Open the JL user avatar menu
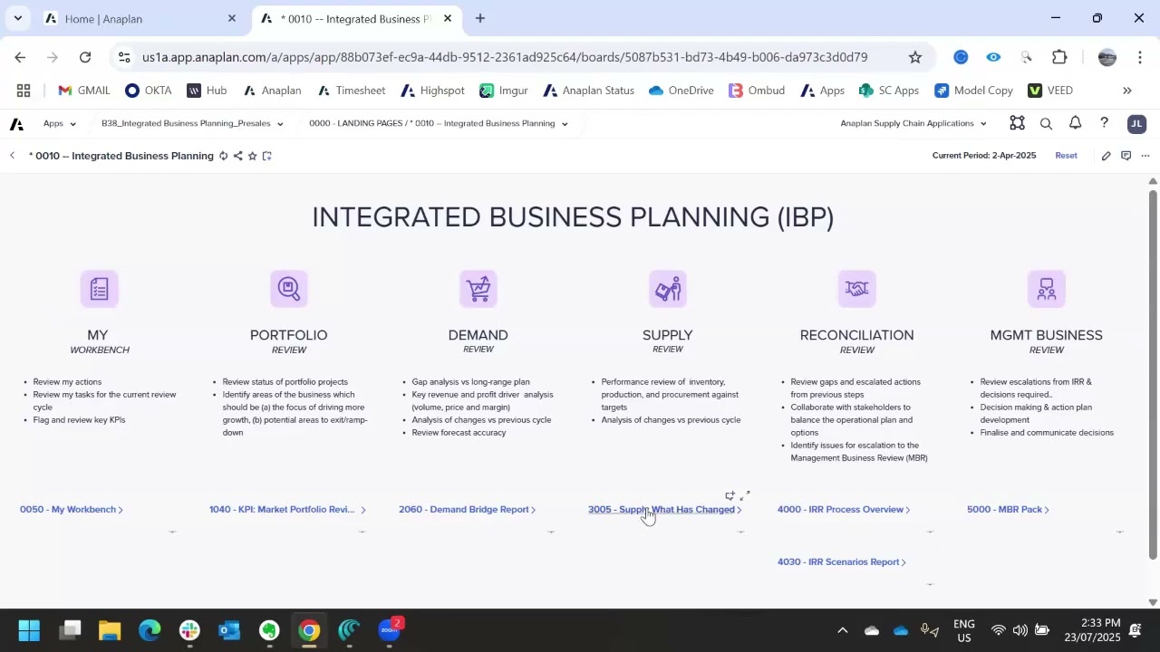This screenshot has height=652, width=1160. (x=1136, y=124)
